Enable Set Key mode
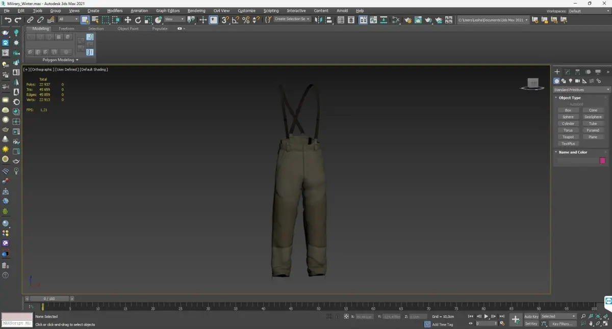The image size is (612, 329). coord(531,323)
